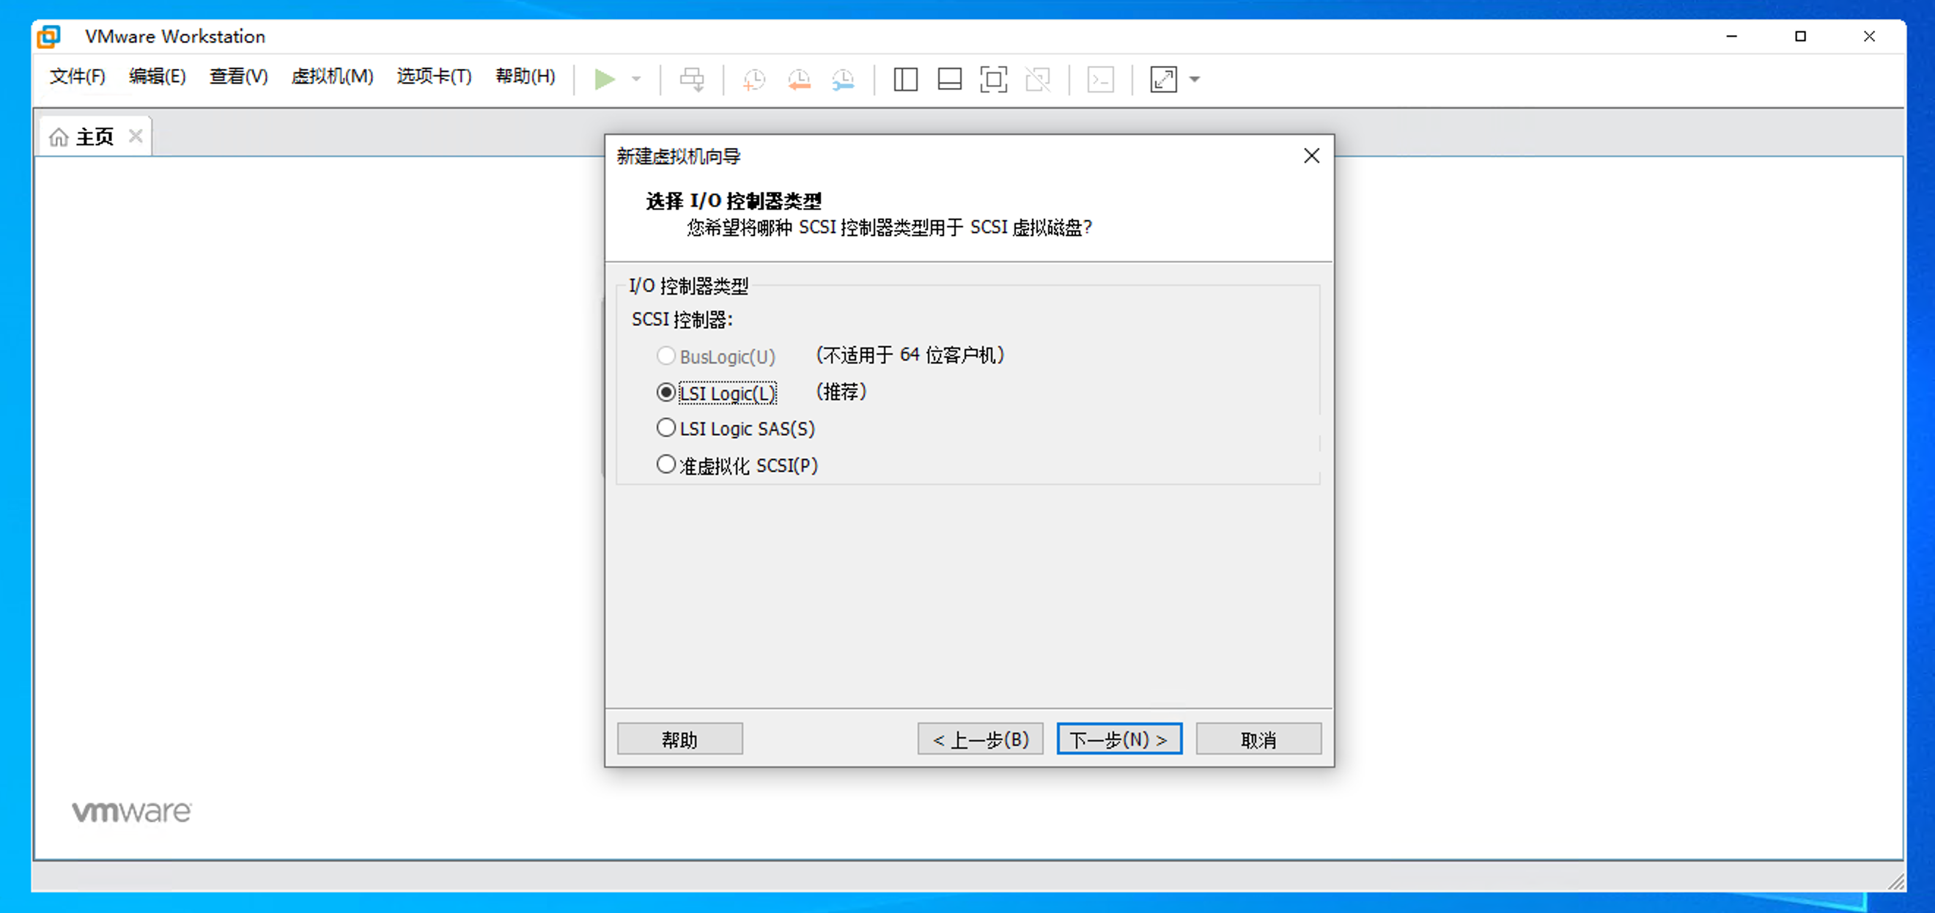Image resolution: width=1935 pixels, height=913 pixels.
Task: Open the 帮助(H) menu
Action: (x=524, y=75)
